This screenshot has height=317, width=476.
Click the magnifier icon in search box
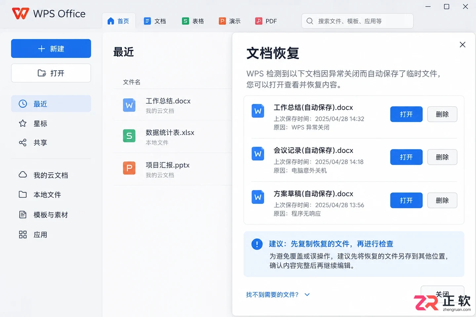pyautogui.click(x=310, y=21)
